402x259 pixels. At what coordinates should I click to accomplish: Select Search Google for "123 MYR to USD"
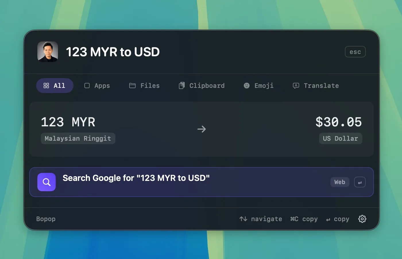202,182
